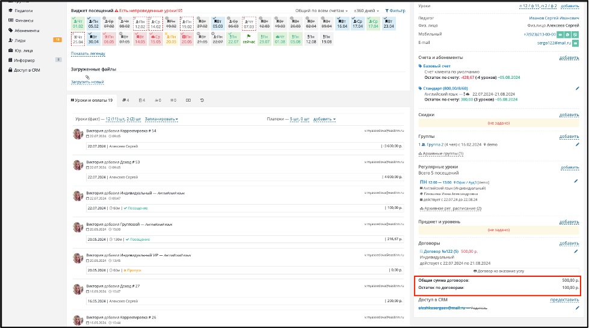Open the добавить dropdown next to Платежи

pyautogui.click(x=324, y=119)
